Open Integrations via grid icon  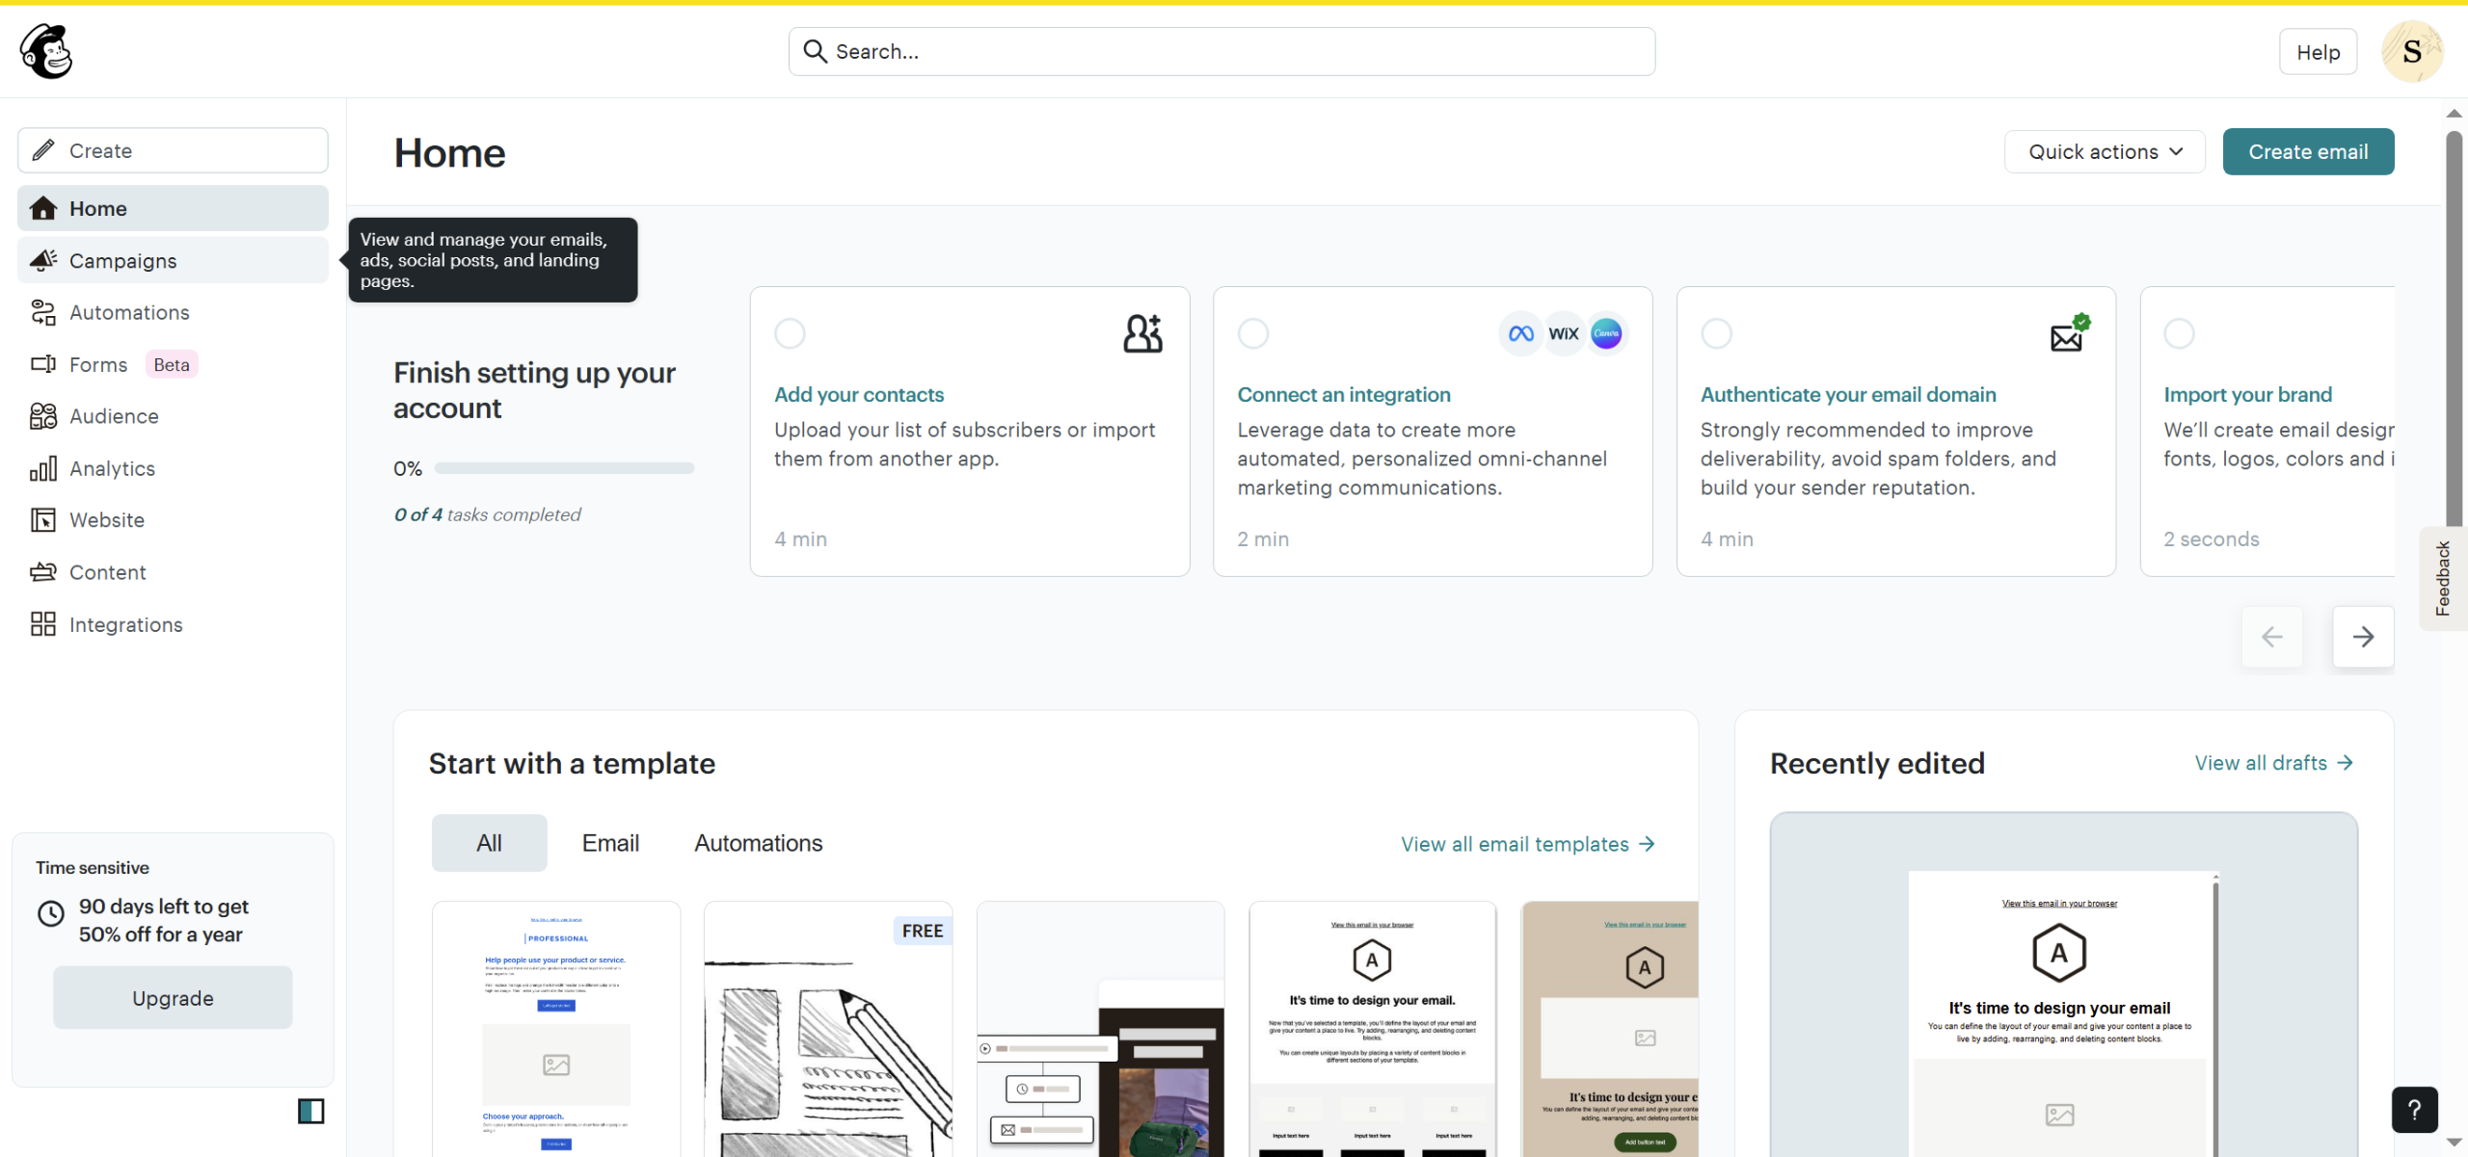pos(42,624)
